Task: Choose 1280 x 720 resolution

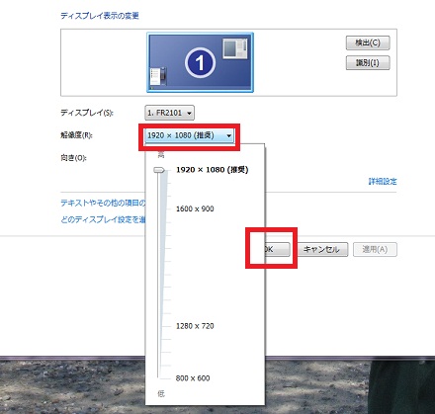Action: point(195,326)
